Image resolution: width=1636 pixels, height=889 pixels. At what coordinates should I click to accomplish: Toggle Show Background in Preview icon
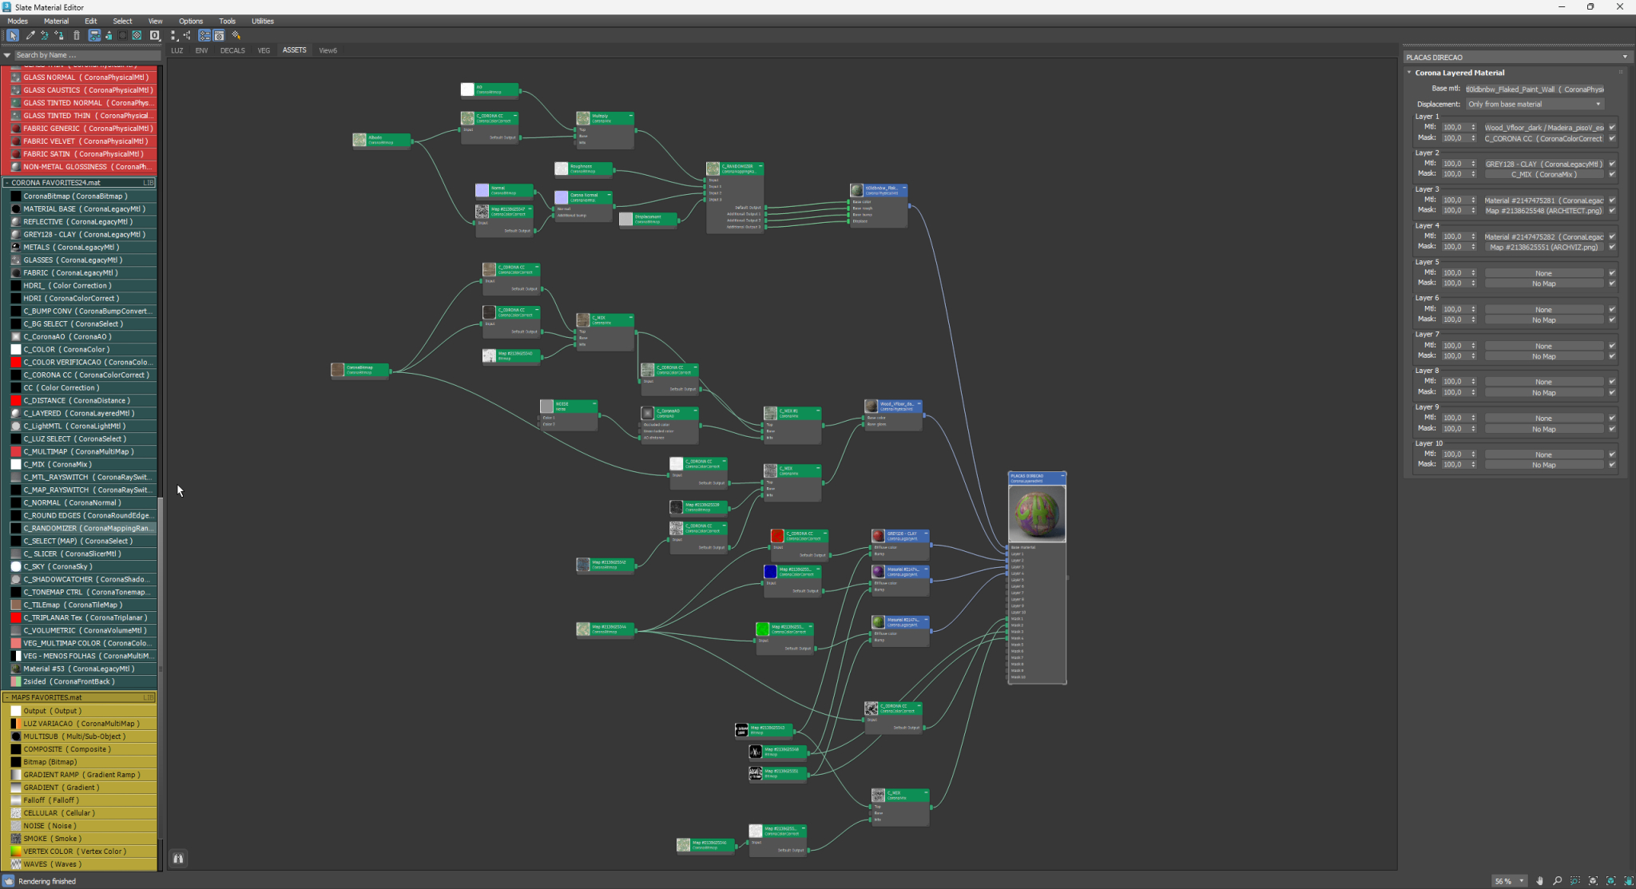point(137,35)
